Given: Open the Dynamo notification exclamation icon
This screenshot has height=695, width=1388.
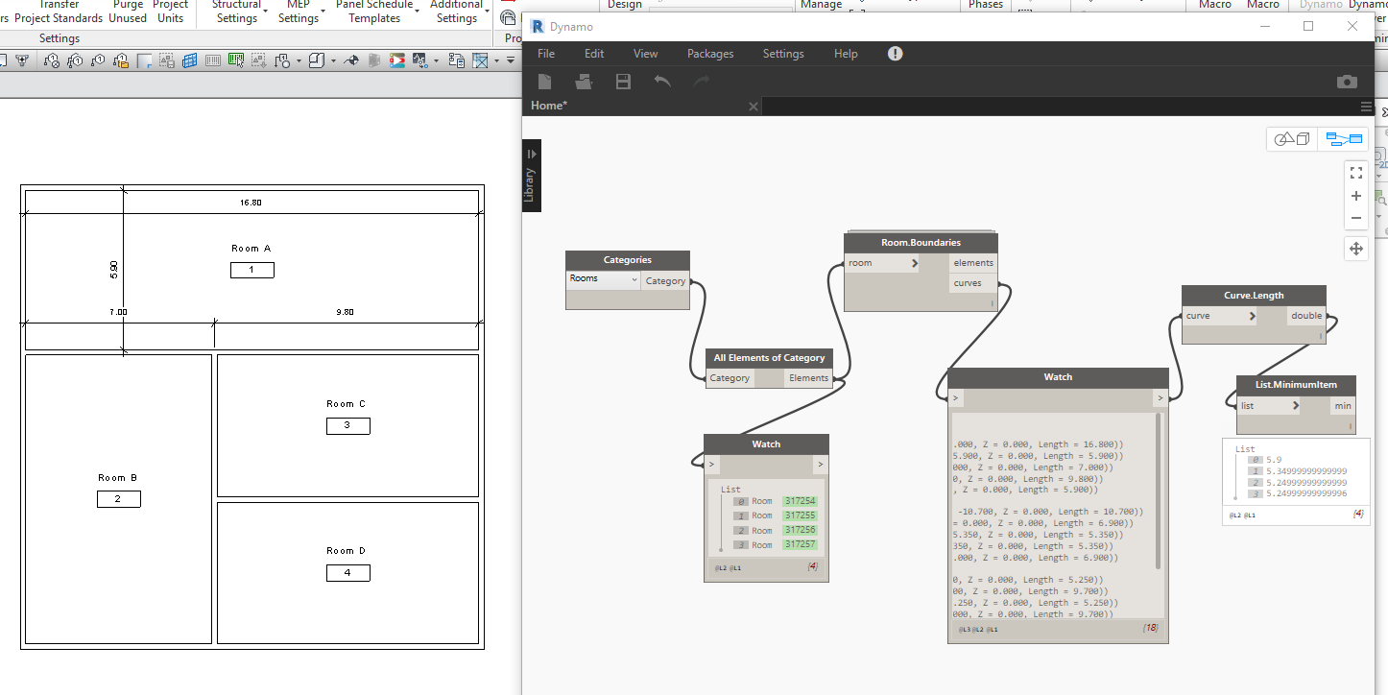Looking at the screenshot, I should 895,54.
